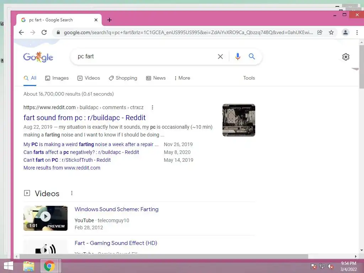Bookmark this page with the star icon
364x273 pixels.
pos(331,32)
